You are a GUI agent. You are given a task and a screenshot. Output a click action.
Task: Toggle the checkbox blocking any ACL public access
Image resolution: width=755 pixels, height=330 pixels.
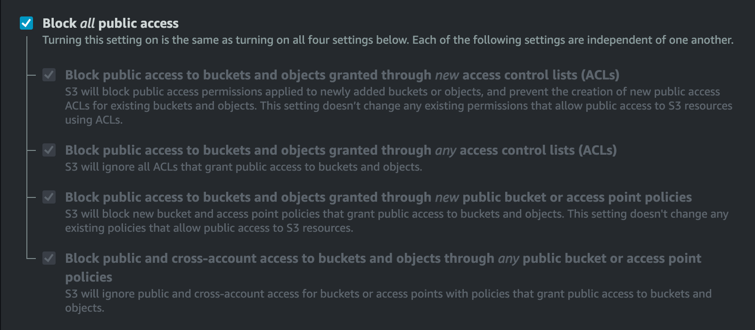[49, 149]
